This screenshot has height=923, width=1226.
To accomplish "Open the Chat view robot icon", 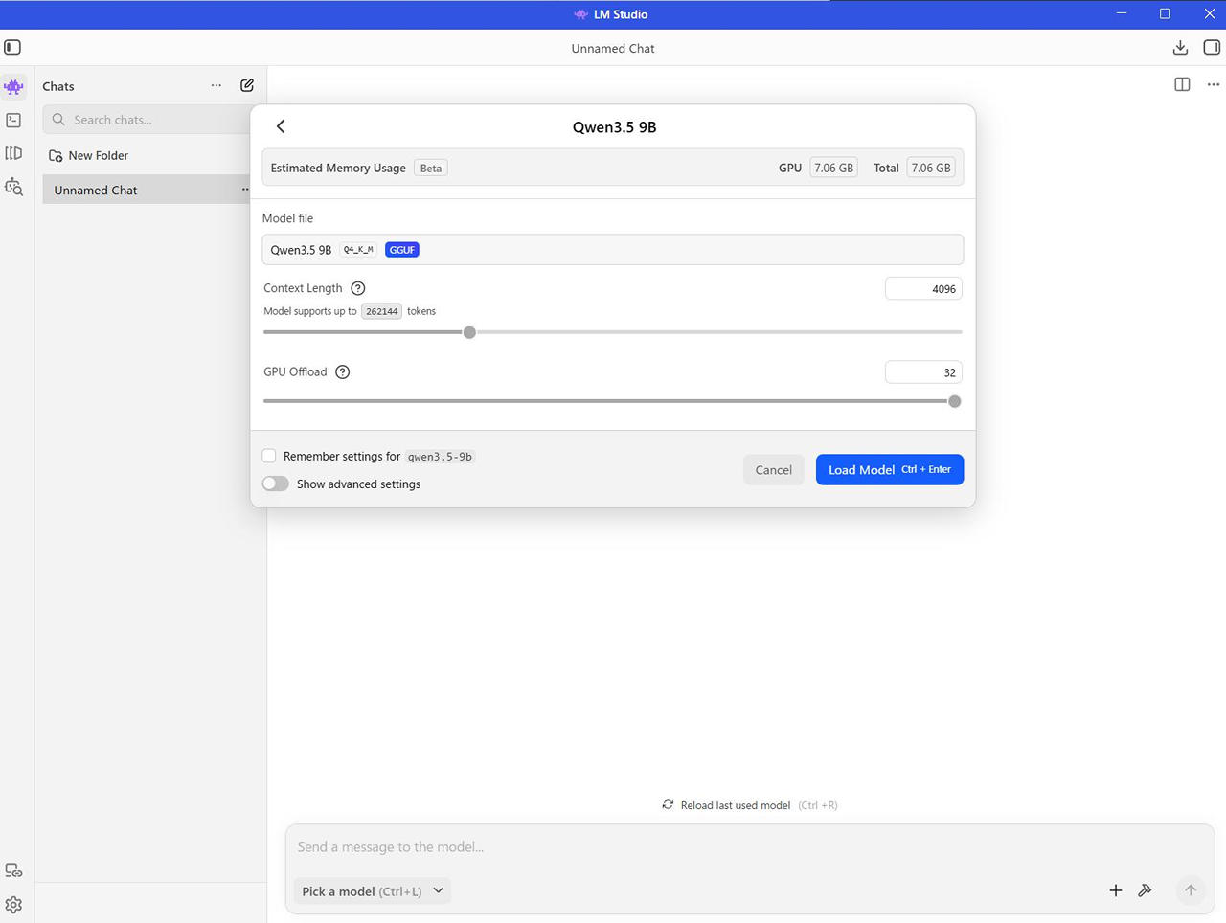I will pos(13,87).
